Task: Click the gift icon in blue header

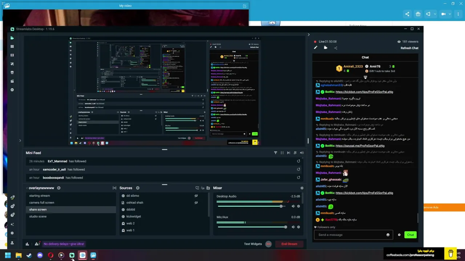Action: (x=418, y=14)
